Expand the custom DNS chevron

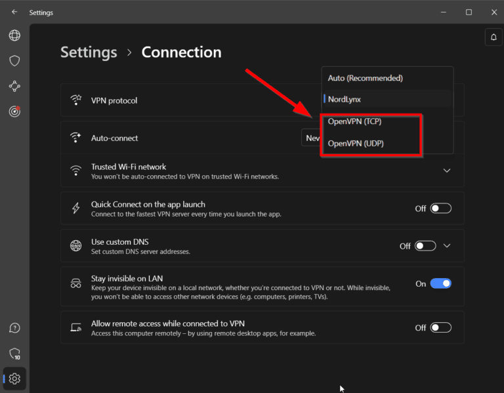click(447, 246)
